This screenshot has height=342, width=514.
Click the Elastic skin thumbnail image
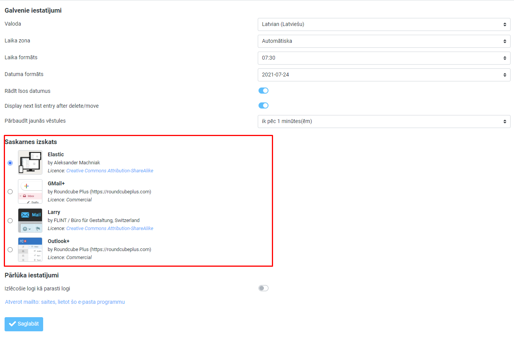tap(30, 162)
